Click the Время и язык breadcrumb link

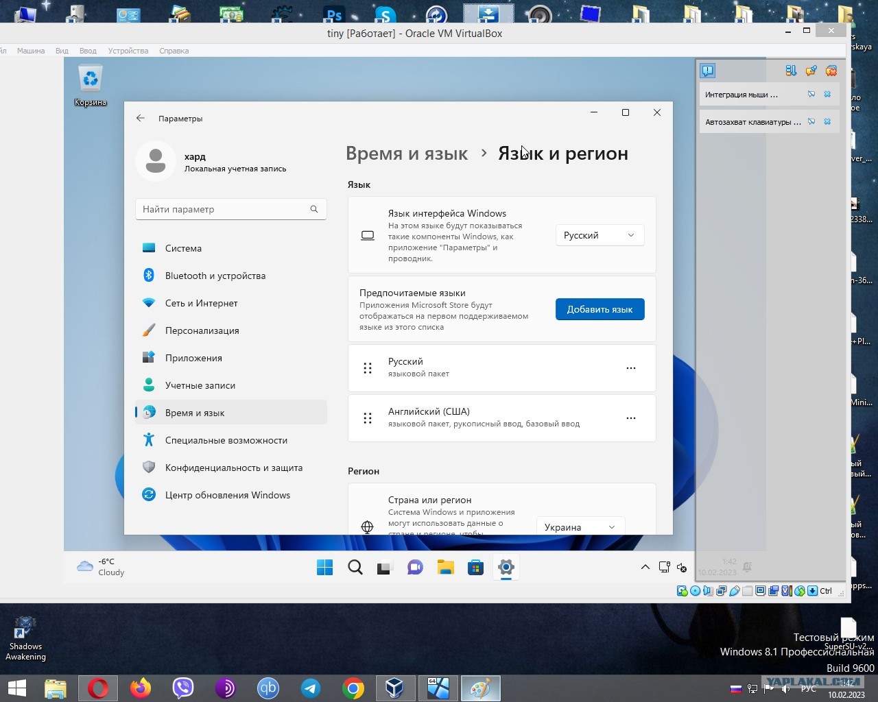[407, 154]
